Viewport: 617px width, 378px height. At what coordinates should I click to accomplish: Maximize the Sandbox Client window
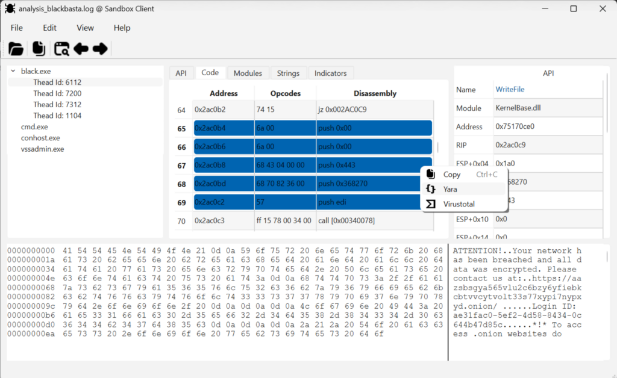[x=574, y=8]
